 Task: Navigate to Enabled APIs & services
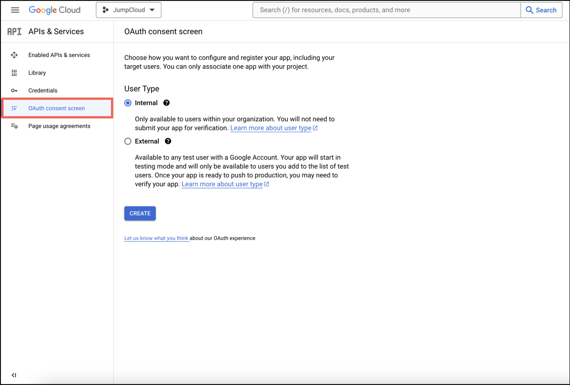59,55
